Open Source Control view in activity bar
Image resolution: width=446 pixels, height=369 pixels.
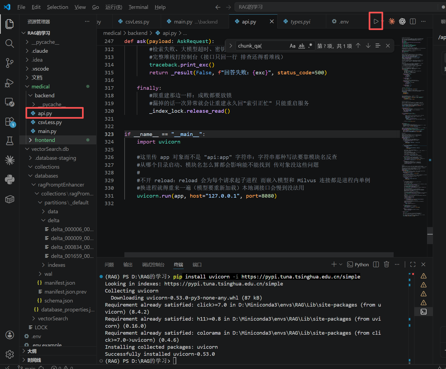[10, 63]
